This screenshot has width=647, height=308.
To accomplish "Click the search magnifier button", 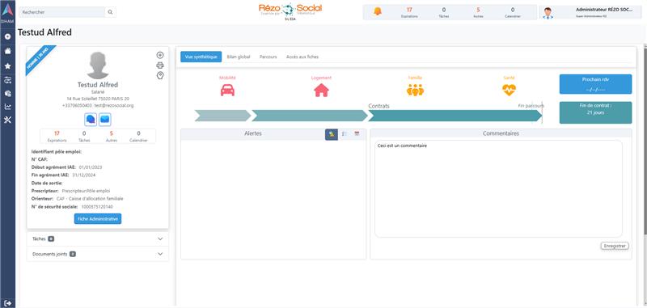I will 110,12.
